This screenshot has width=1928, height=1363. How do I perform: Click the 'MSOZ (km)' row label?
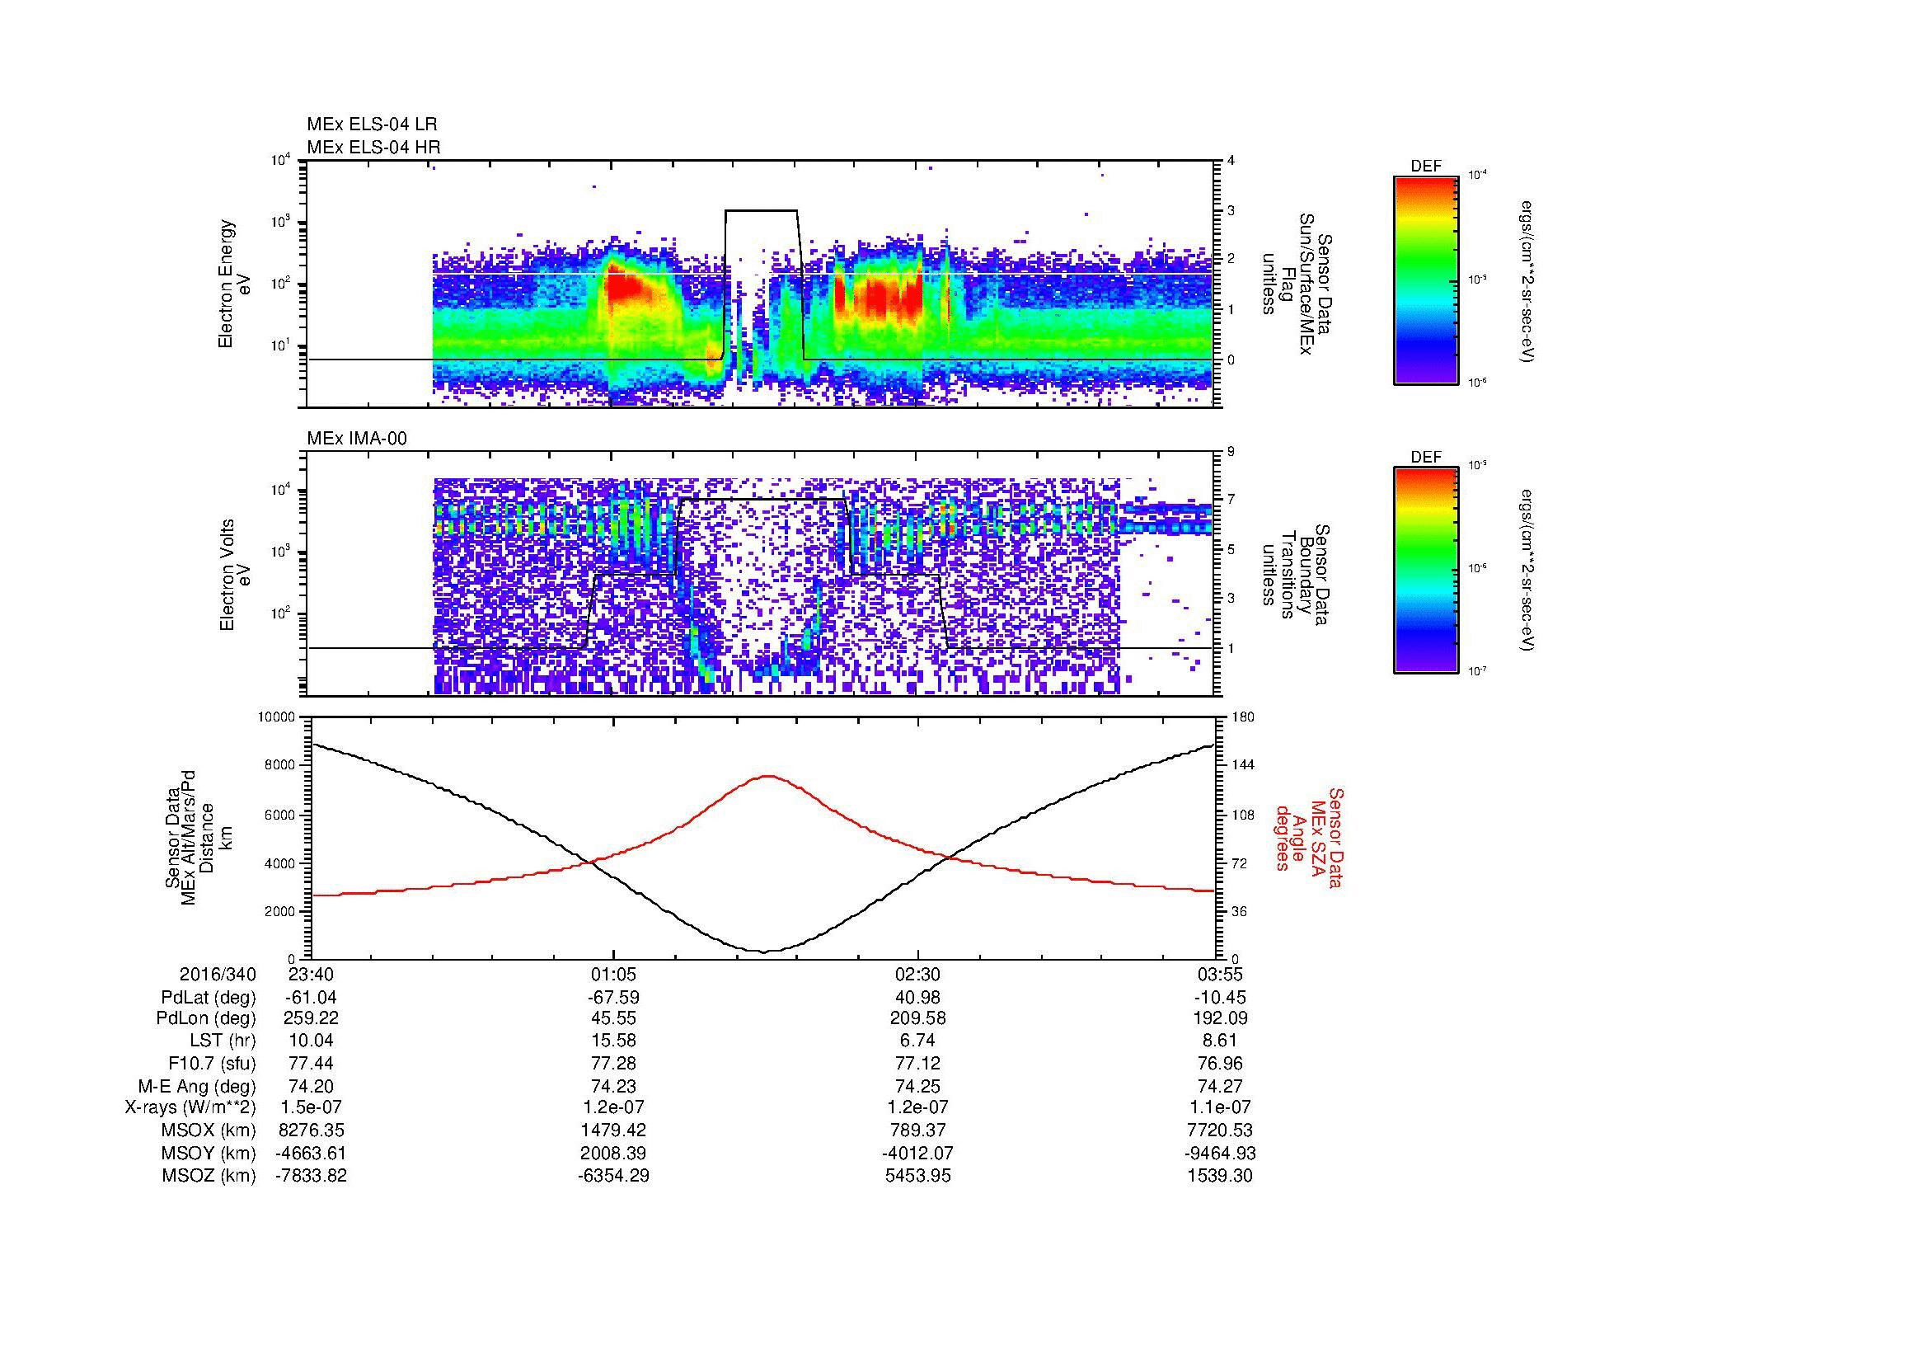point(209,1176)
